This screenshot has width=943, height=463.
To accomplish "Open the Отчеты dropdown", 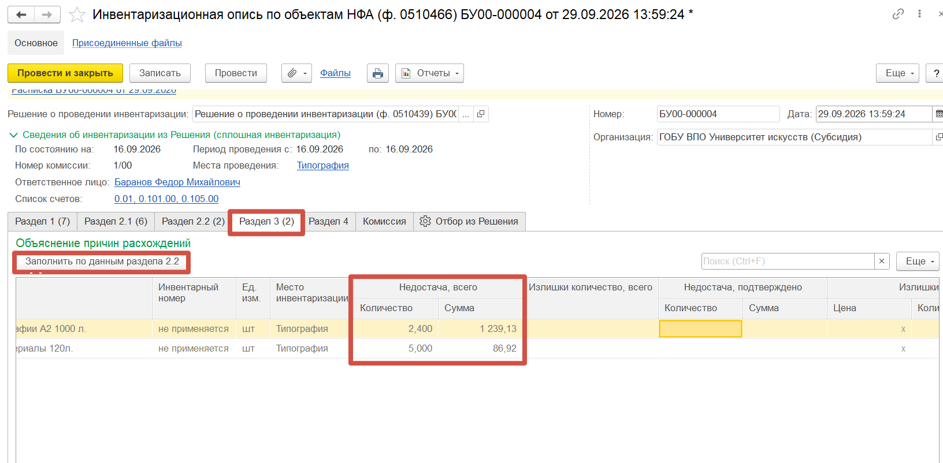I will coord(430,73).
